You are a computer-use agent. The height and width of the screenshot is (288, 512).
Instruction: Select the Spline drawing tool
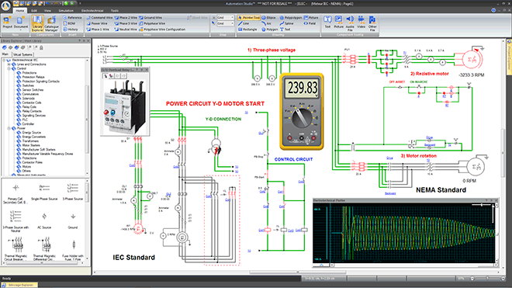pyautogui.click(x=286, y=23)
